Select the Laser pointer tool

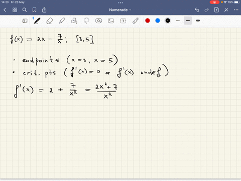tap(136, 21)
